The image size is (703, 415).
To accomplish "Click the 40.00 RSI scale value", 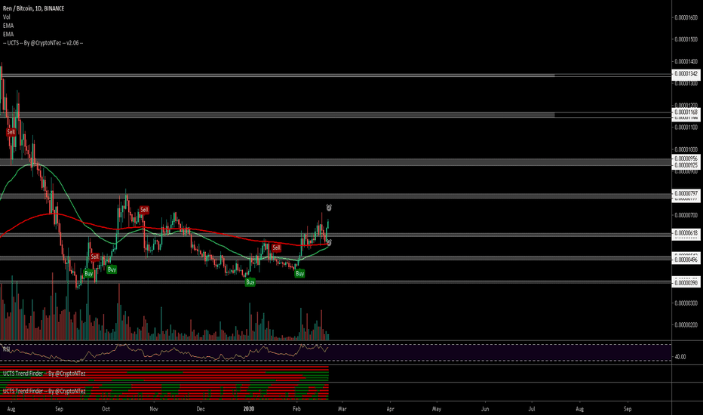I will (x=680, y=357).
